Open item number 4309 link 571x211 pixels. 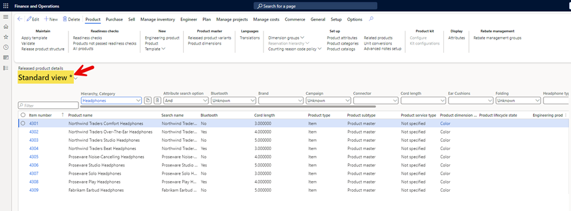34,190
